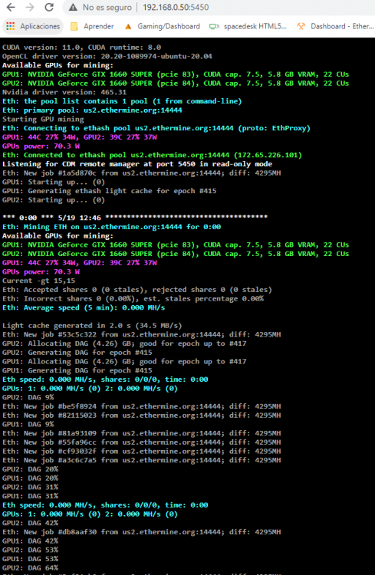Click the 'Eth: Incorrect shares 0' line

(x=133, y=299)
